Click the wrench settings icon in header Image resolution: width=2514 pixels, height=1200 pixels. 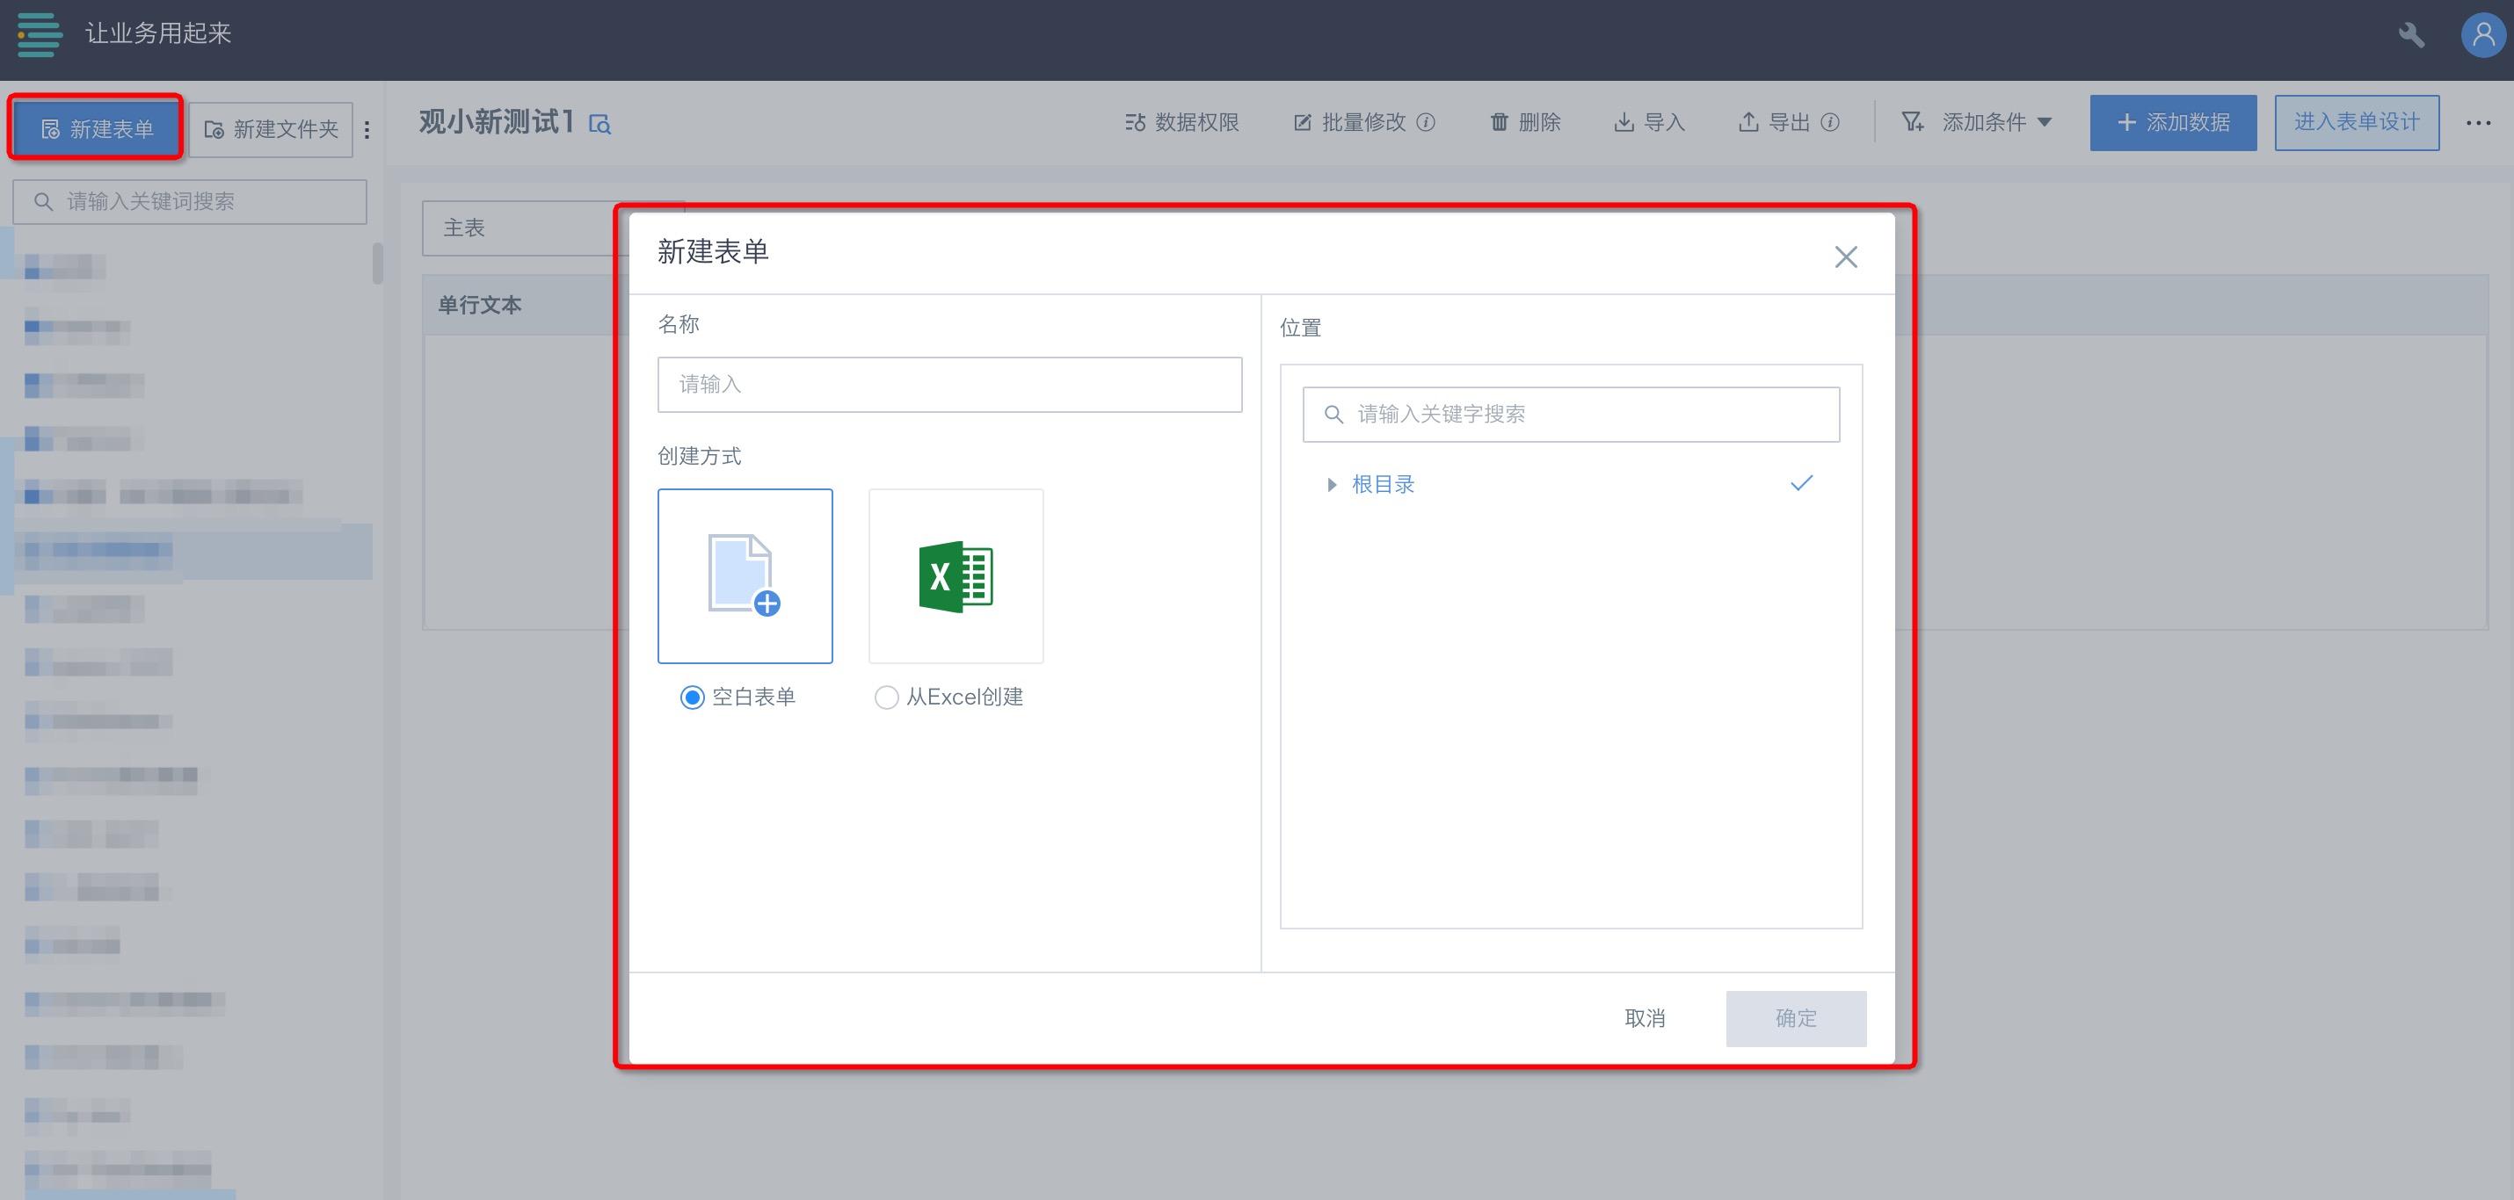(2410, 36)
